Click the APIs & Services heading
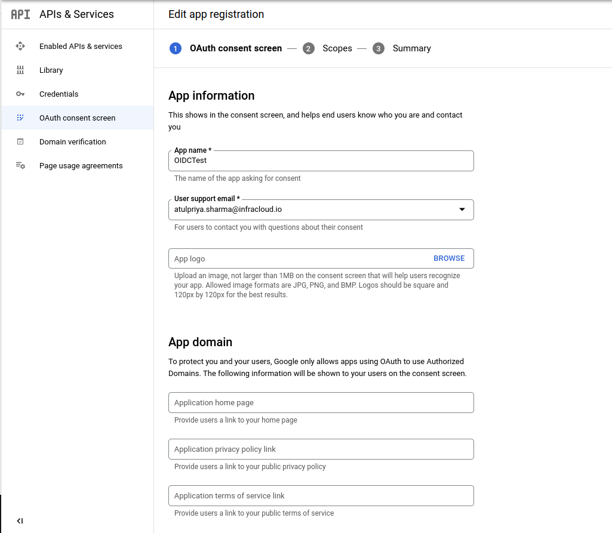The width and height of the screenshot is (612, 533). [76, 14]
